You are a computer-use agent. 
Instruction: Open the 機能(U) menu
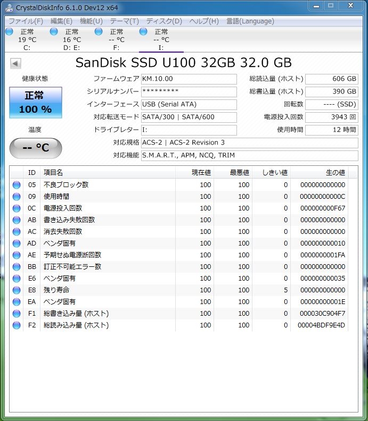pyautogui.click(x=91, y=21)
